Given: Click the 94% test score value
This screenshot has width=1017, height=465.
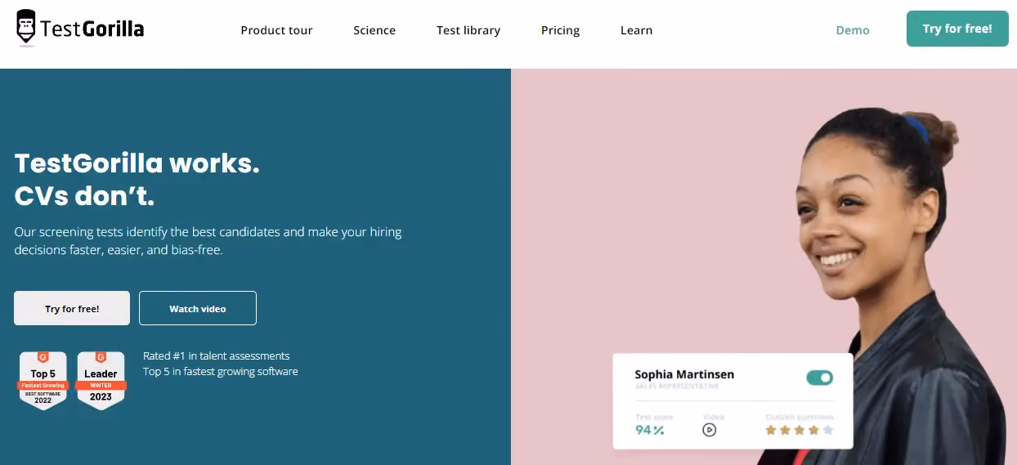Looking at the screenshot, I should point(649,430).
